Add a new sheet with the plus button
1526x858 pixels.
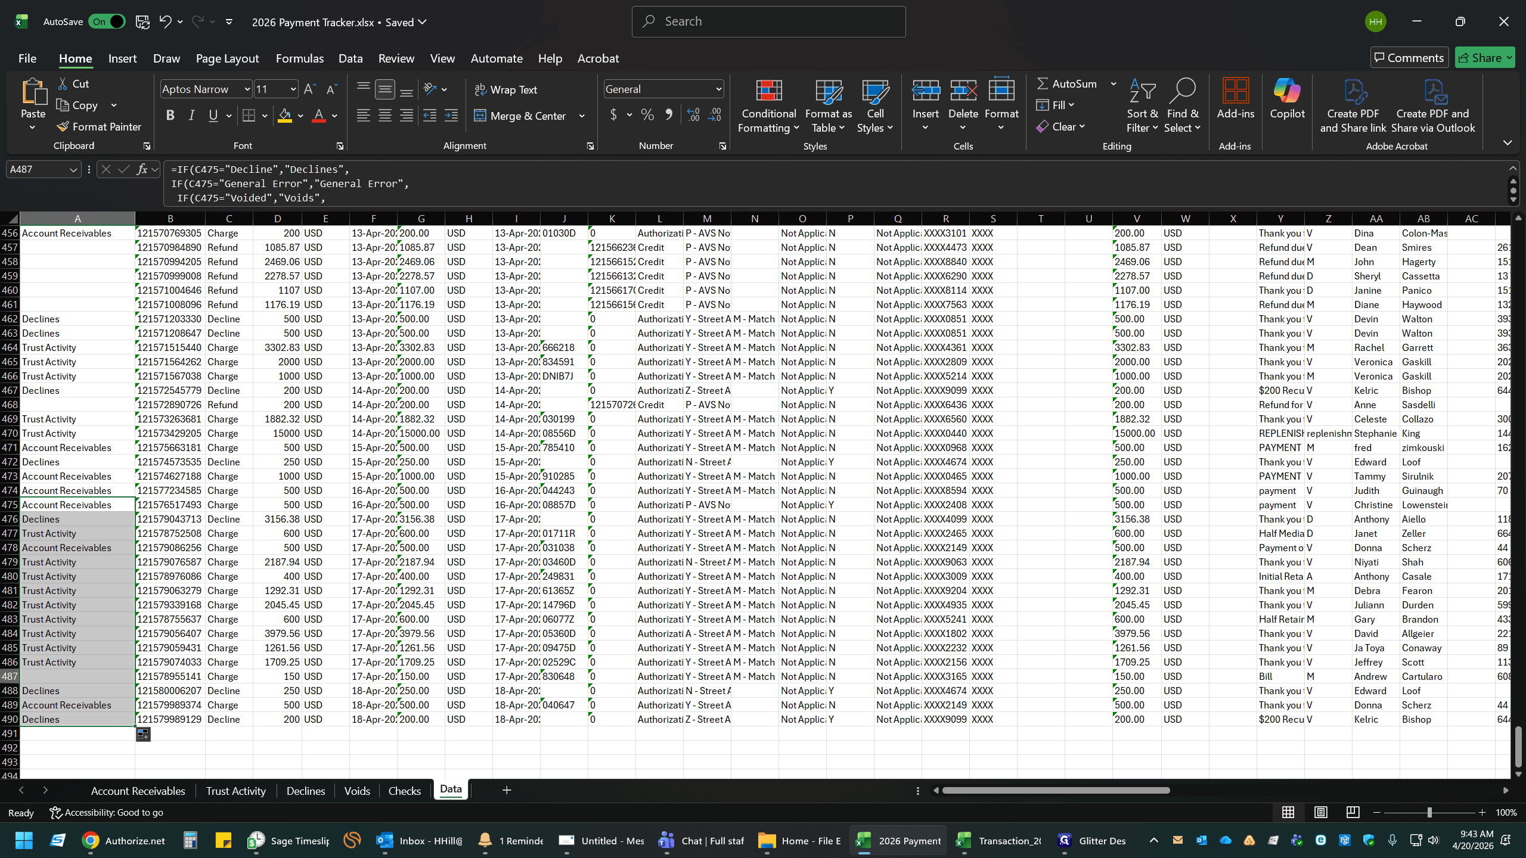point(507,790)
